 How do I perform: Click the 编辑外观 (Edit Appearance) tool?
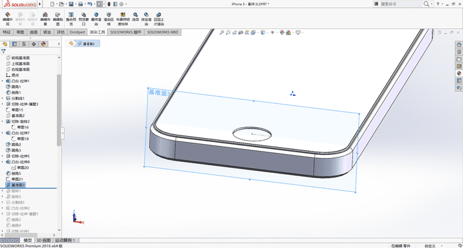coord(8,19)
